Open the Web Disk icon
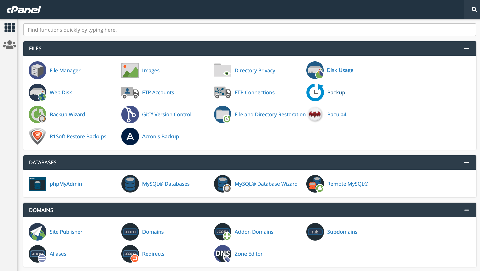The width and height of the screenshot is (480, 271). click(x=37, y=92)
